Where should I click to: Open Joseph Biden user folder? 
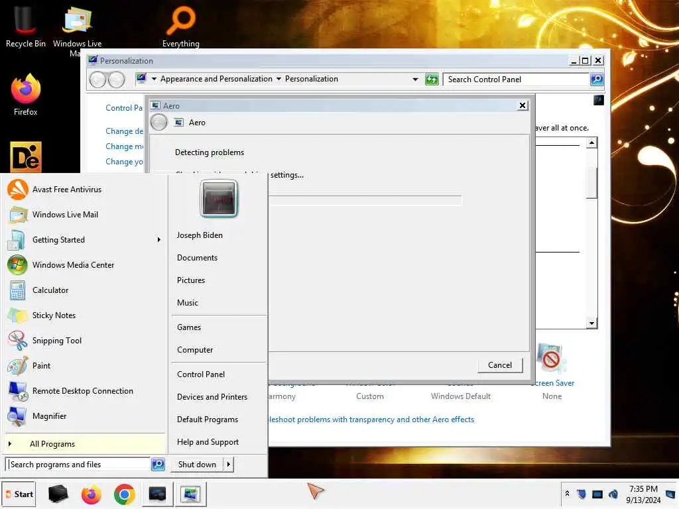pyautogui.click(x=200, y=235)
